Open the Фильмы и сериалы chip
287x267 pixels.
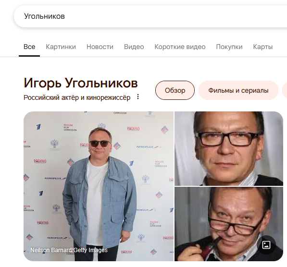[238, 90]
